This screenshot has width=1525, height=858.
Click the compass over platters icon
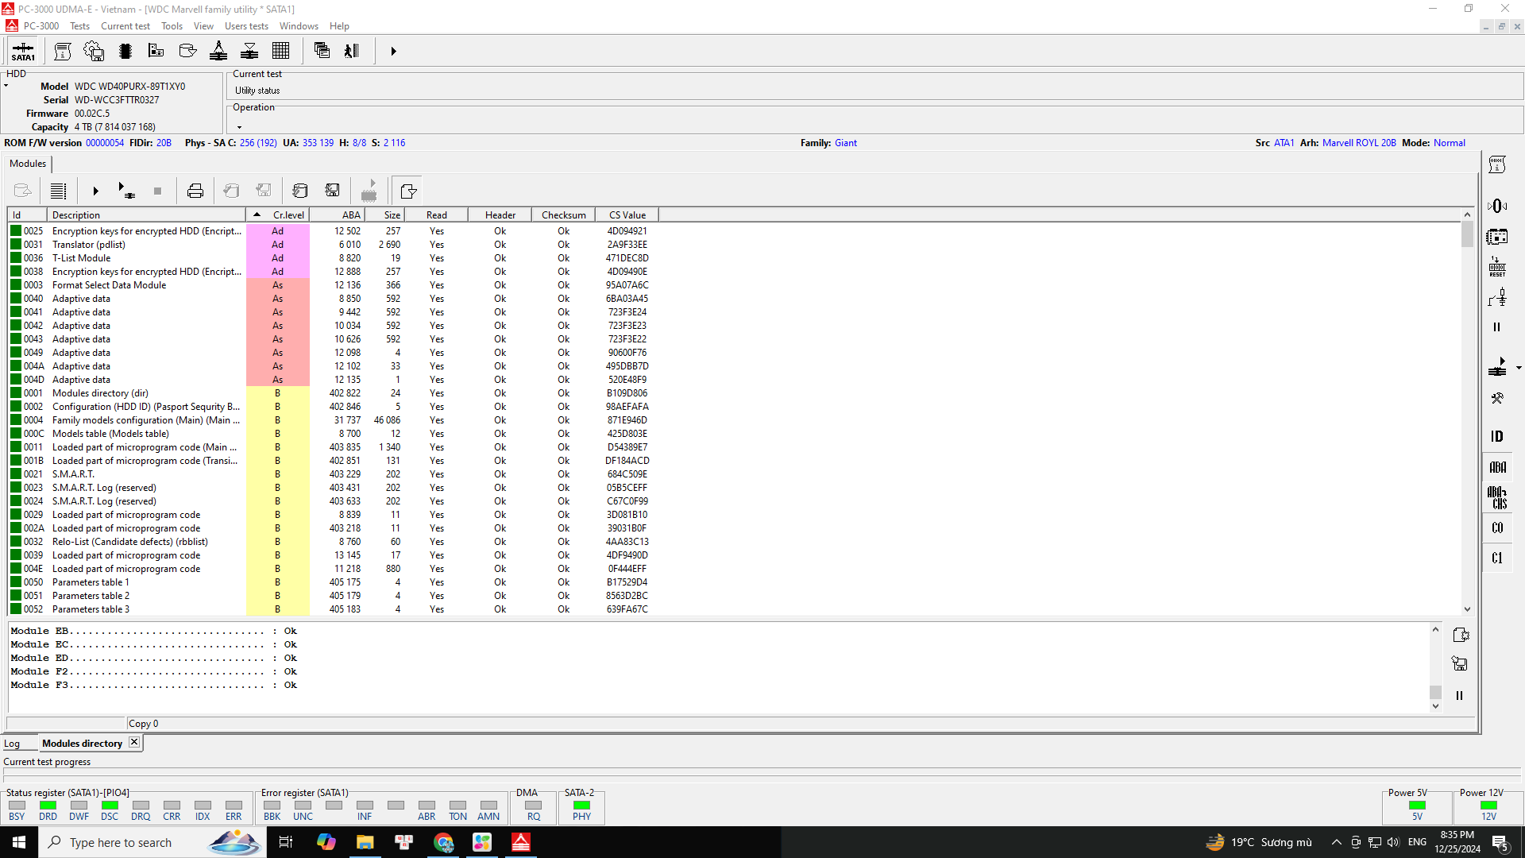pyautogui.click(x=218, y=52)
